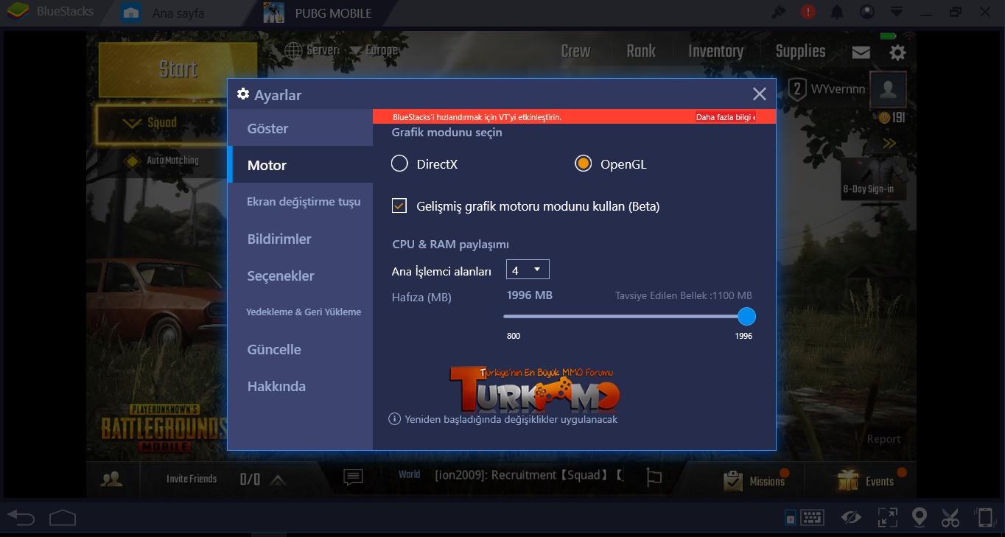
Task: Open the location pin tool
Action: pos(920,517)
